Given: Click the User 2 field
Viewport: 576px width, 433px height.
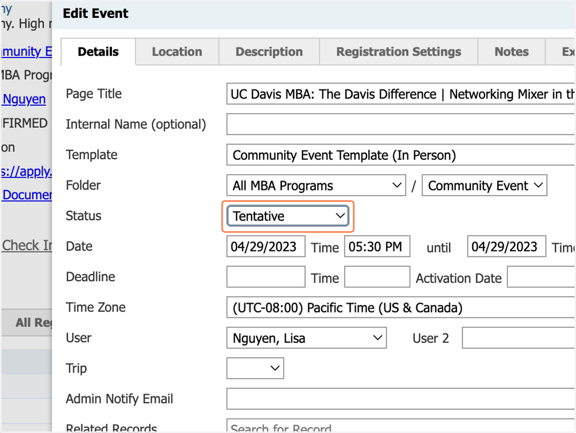Looking at the screenshot, I should (519, 338).
